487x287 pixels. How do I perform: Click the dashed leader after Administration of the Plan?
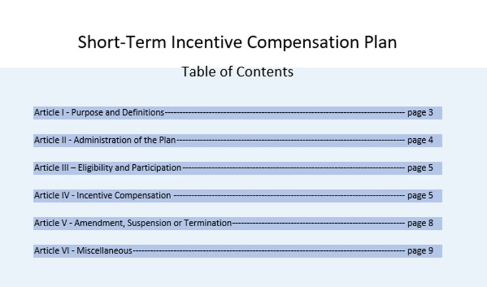[x=289, y=140]
